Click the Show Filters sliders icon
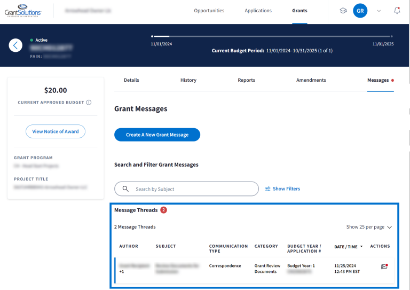Viewport: 410px width, 290px height. [268, 189]
